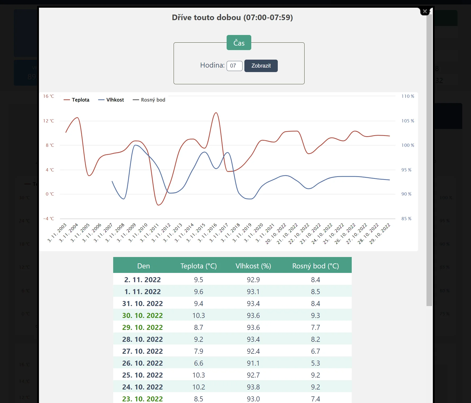The height and width of the screenshot is (403, 471).
Task: Show Rosný bod series via legend
Action: point(149,100)
